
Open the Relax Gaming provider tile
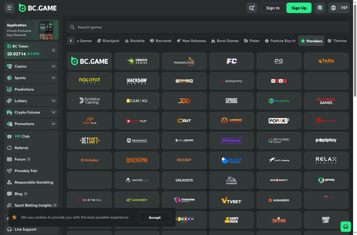[326, 160]
